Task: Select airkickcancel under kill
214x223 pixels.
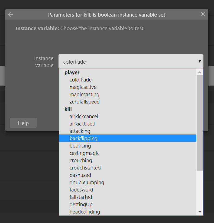Action: point(128,116)
